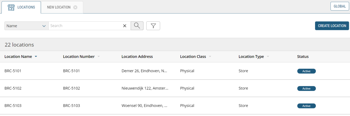Sort by Location Type arrow
The height and width of the screenshot is (116, 350).
[268, 57]
